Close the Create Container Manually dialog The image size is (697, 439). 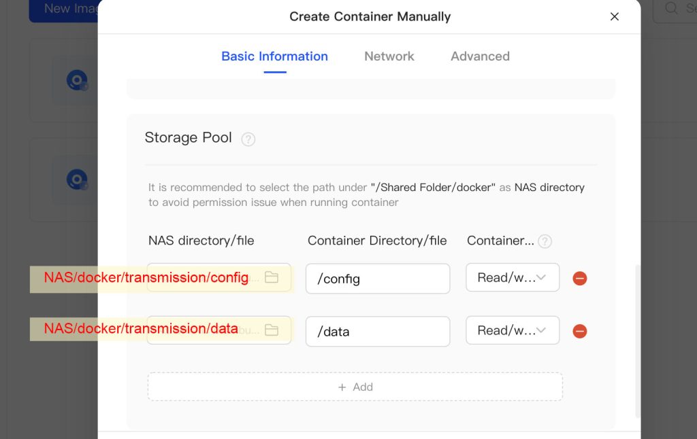coord(614,16)
